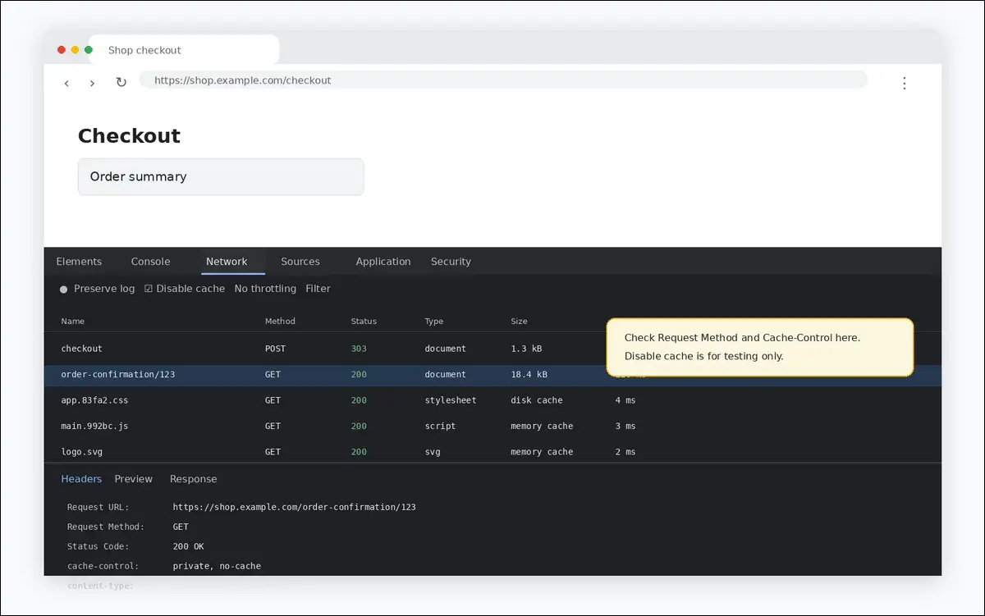Click the 303 status value

359,349
